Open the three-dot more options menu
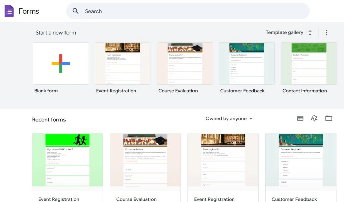Image resolution: width=344 pixels, height=202 pixels. pos(326,33)
